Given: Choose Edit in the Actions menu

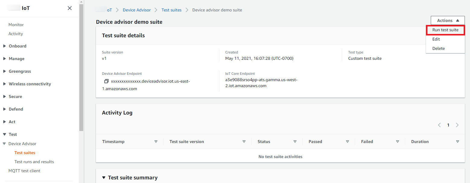Looking at the screenshot, I should point(436,39).
